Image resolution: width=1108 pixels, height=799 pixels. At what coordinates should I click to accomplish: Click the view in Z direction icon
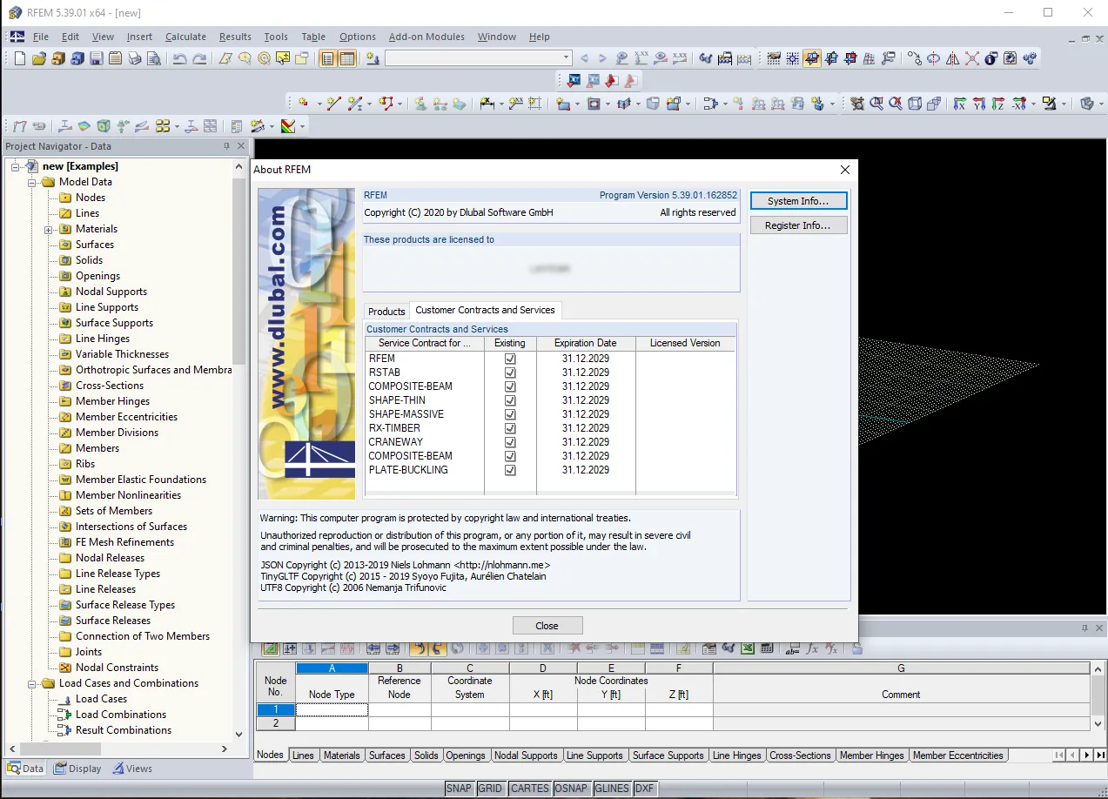(x=999, y=104)
